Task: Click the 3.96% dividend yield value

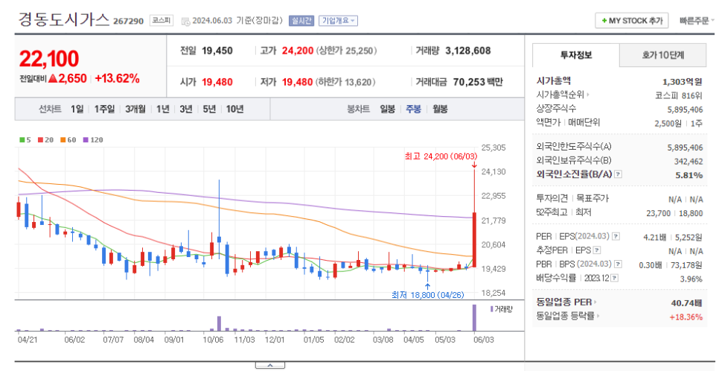Action: coord(691,279)
